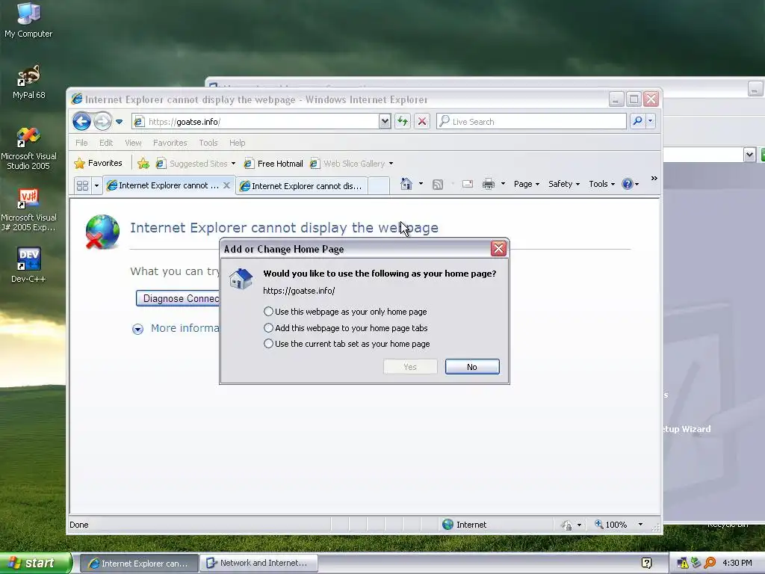The image size is (765, 574).
Task: Click the taskbar help question mark icon
Action: tap(646, 564)
